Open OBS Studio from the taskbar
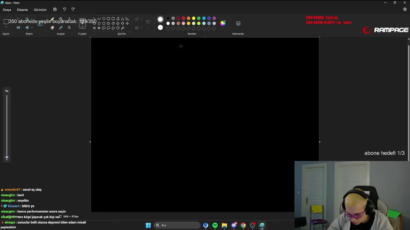Viewport: 410px width, 230px height. [x=253, y=225]
